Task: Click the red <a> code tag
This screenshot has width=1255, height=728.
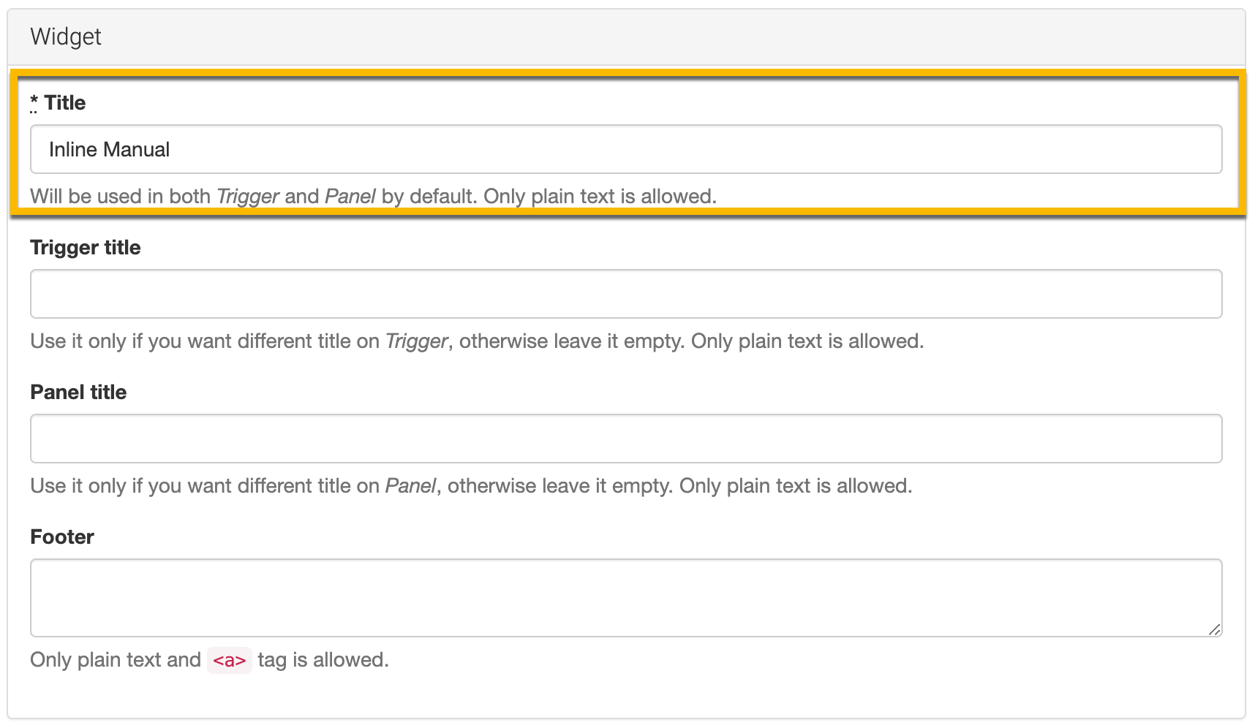Action: (x=229, y=660)
